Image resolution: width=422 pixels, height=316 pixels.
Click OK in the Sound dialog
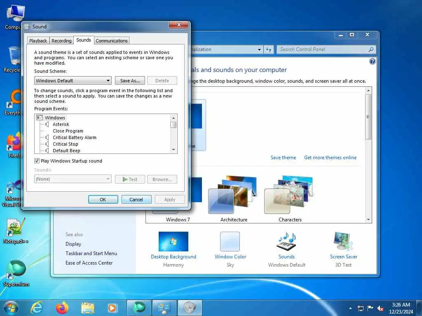point(103,200)
